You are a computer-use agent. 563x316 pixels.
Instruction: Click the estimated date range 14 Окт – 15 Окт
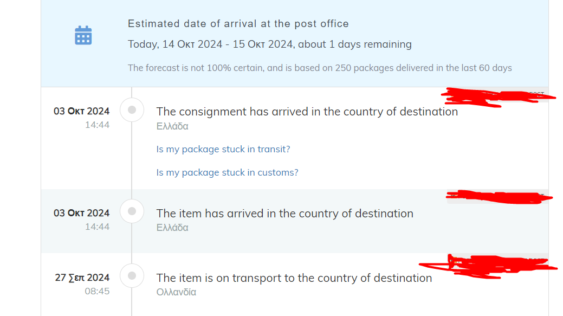click(x=270, y=44)
